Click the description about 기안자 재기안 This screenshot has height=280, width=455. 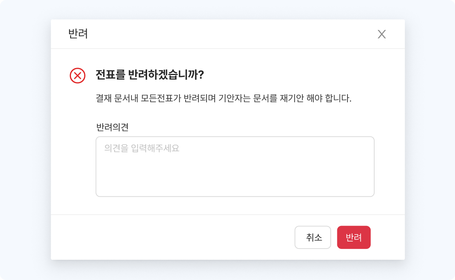click(223, 98)
